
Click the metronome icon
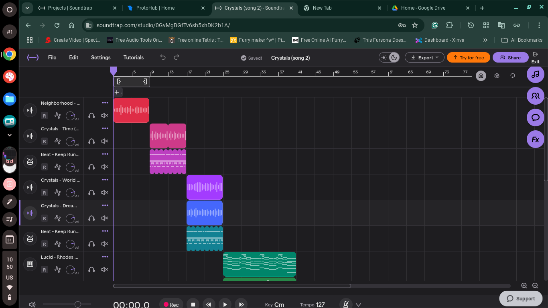[345, 304]
